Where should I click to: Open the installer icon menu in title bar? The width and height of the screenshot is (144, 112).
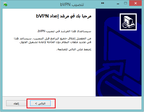(5, 4)
